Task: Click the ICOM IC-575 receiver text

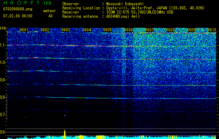Action: tap(140, 13)
